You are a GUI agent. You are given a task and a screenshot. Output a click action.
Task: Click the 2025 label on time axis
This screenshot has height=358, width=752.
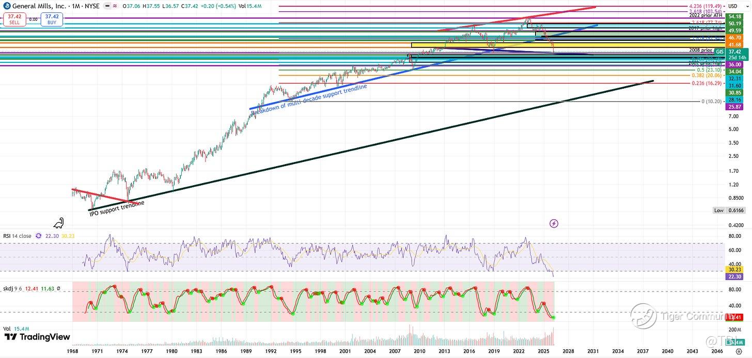click(543, 350)
